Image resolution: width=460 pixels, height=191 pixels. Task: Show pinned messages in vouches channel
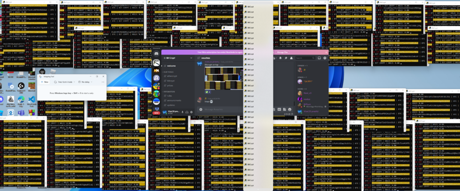286,58
